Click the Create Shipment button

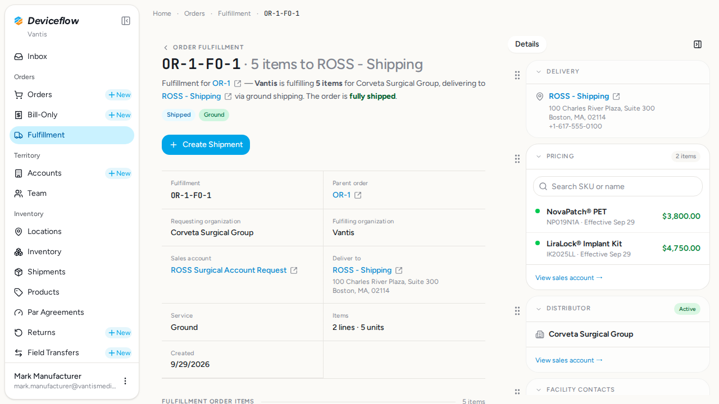point(206,145)
